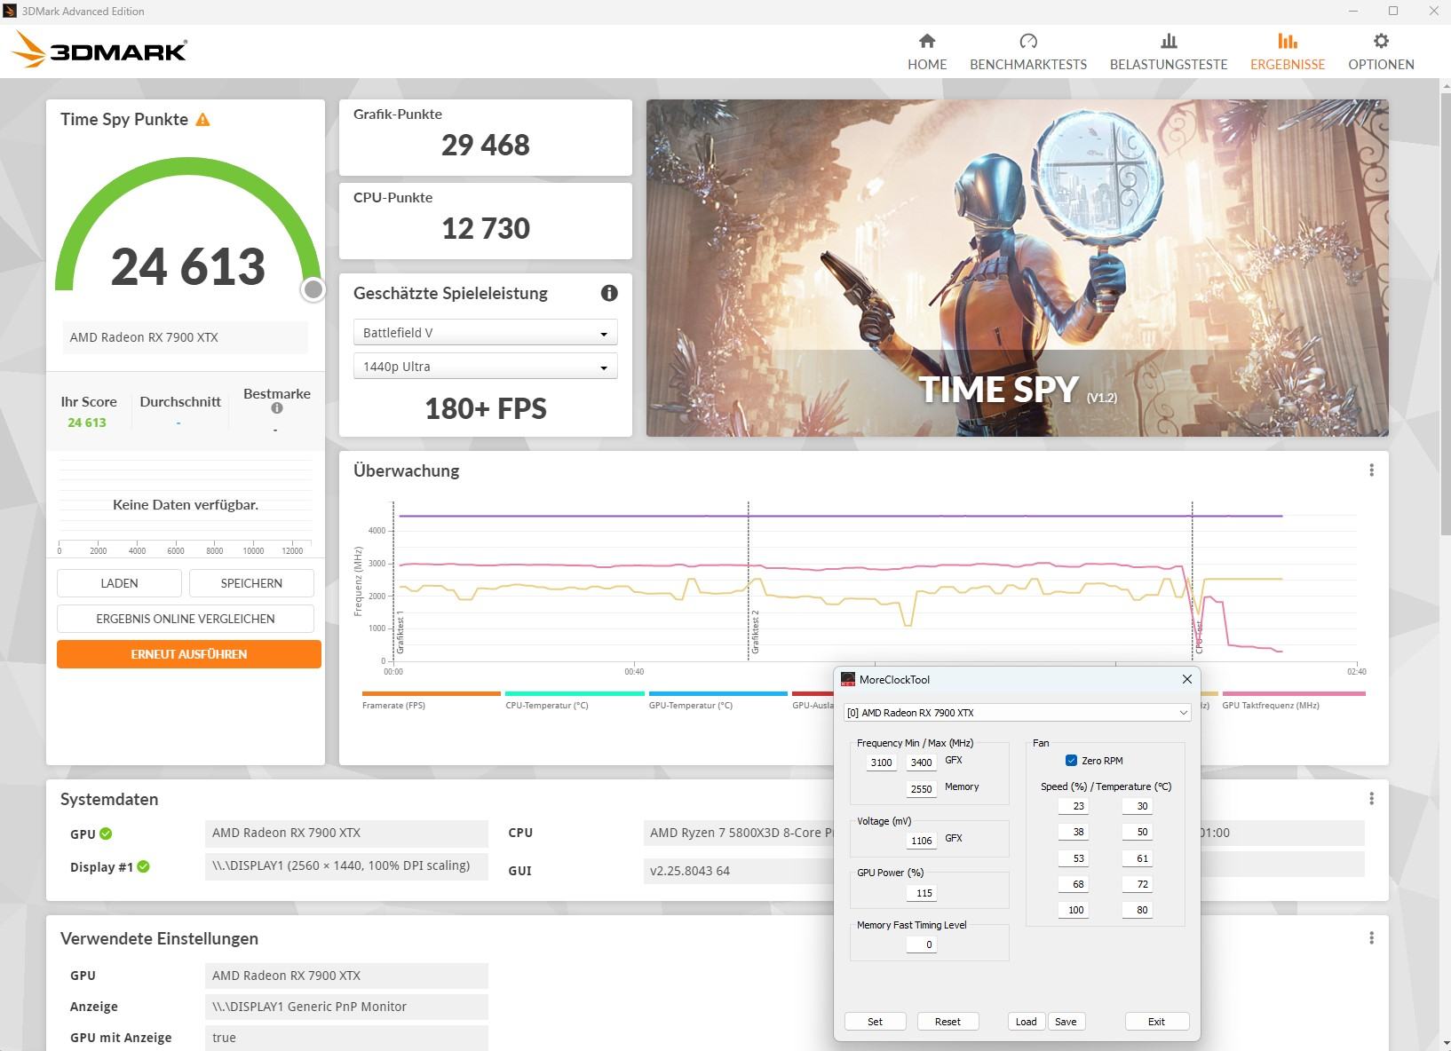Click GFX minimum frequency field 3100
The width and height of the screenshot is (1451, 1051).
coord(881,763)
